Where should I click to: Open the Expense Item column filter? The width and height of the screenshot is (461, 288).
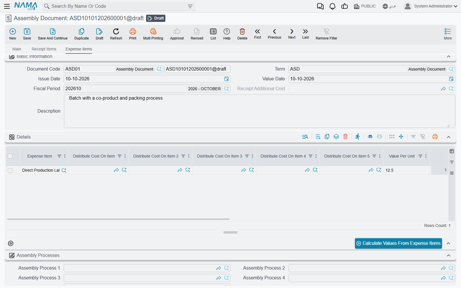tap(59, 156)
